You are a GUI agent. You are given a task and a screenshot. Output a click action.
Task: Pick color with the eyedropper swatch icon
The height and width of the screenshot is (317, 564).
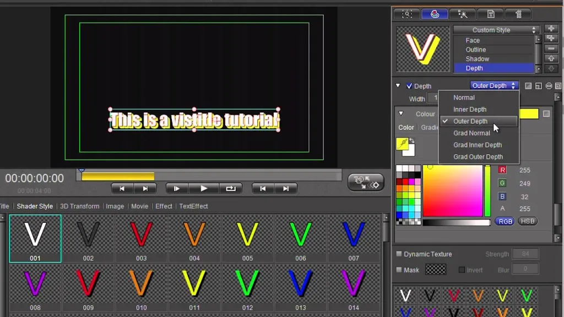coord(403,144)
